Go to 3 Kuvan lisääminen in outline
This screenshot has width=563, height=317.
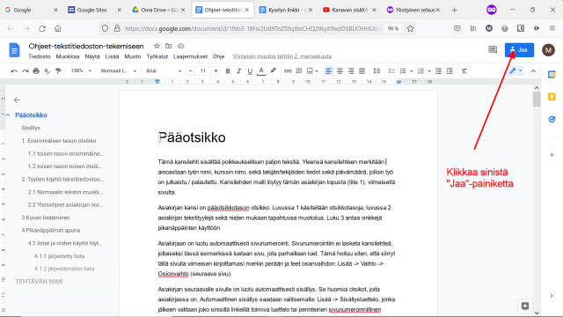click(x=46, y=217)
